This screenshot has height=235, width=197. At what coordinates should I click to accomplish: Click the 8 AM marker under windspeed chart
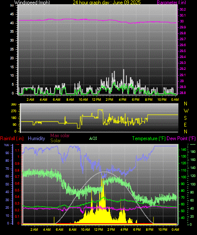(70, 100)
